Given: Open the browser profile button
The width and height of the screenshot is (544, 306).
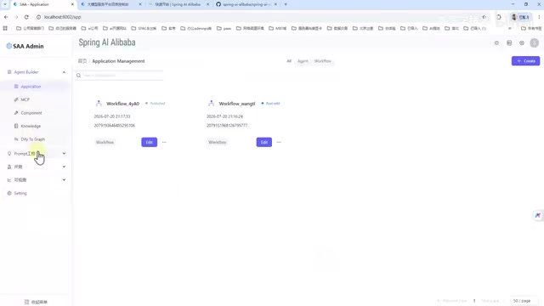Looking at the screenshot, I should [520, 17].
